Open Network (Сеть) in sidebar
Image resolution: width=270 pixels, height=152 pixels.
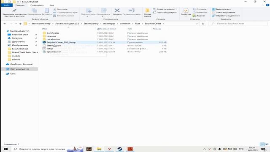(x=13, y=74)
